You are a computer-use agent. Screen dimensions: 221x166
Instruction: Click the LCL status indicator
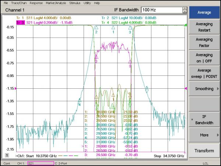[206, 163]
